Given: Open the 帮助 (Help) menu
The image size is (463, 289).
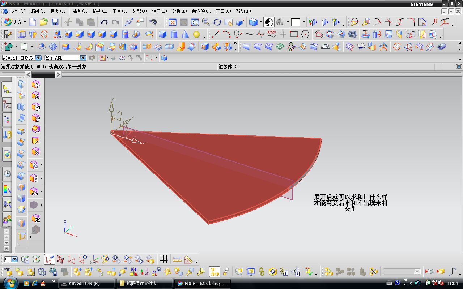Looking at the screenshot, I should point(243,11).
